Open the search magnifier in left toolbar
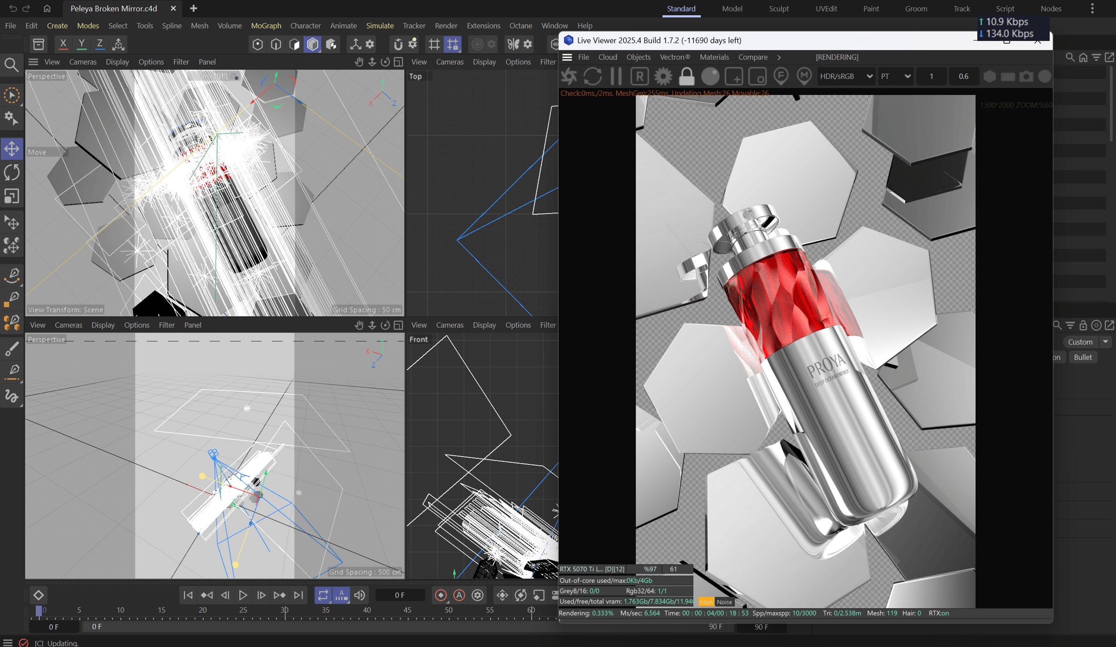Image resolution: width=1116 pixels, height=647 pixels. [12, 66]
